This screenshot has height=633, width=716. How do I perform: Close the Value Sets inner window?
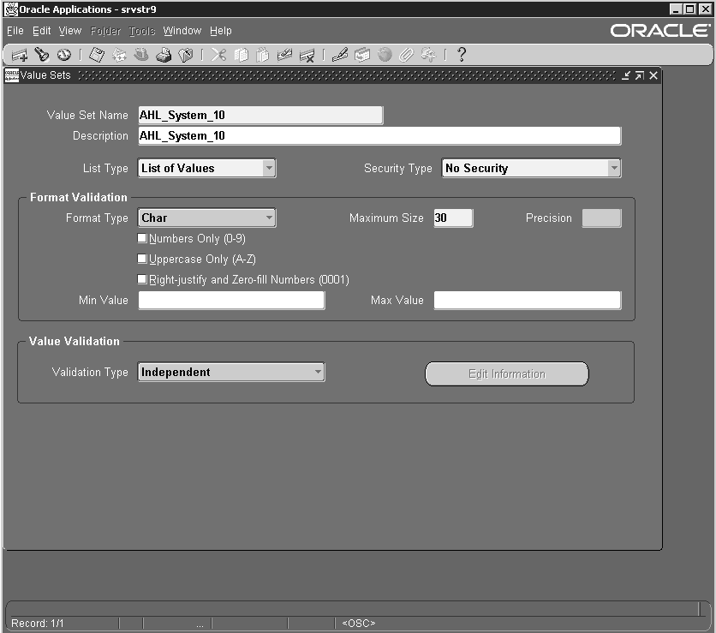point(653,75)
